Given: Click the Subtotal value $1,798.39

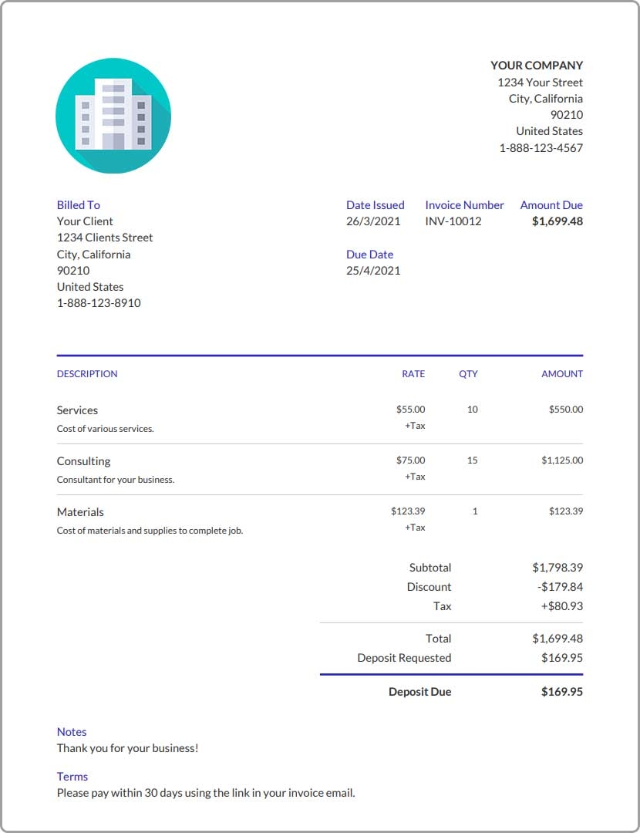Looking at the screenshot, I should click(x=558, y=567).
